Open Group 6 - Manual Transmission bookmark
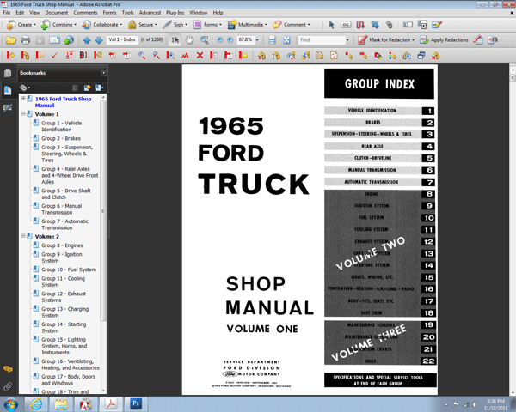Image resolution: width=516 pixels, height=412 pixels. tap(62, 209)
